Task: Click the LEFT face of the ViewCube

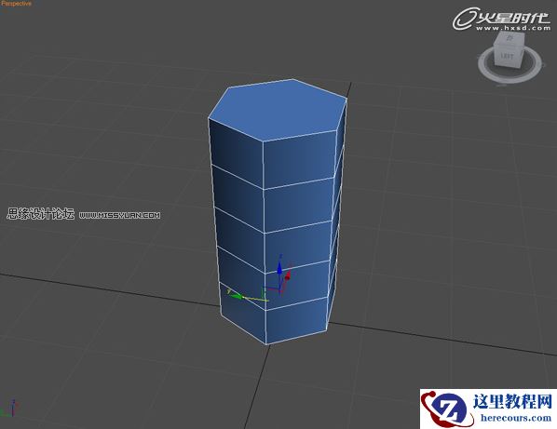Action: pos(508,57)
